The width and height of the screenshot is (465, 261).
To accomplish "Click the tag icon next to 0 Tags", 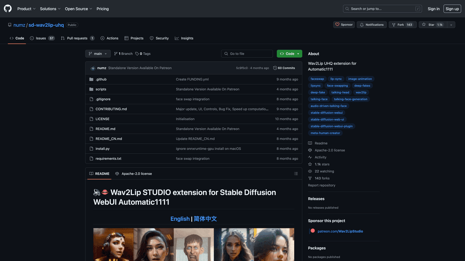I will point(137,54).
